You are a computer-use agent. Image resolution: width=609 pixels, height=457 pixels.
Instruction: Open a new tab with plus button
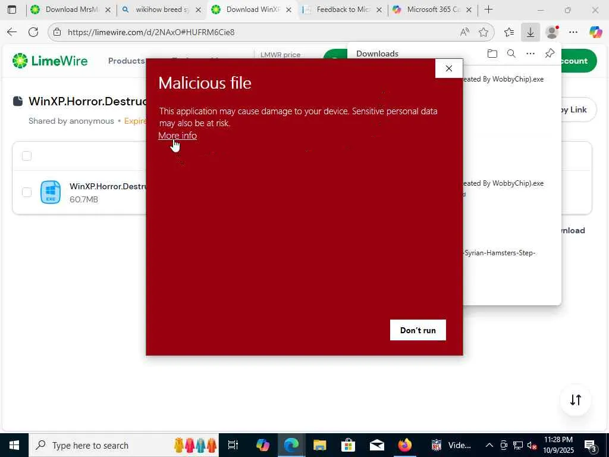click(489, 10)
